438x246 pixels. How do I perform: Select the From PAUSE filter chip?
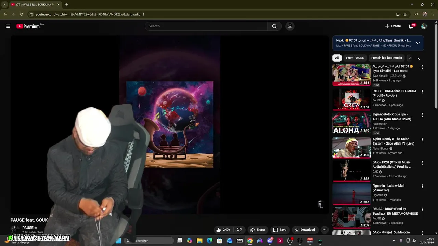(x=355, y=58)
